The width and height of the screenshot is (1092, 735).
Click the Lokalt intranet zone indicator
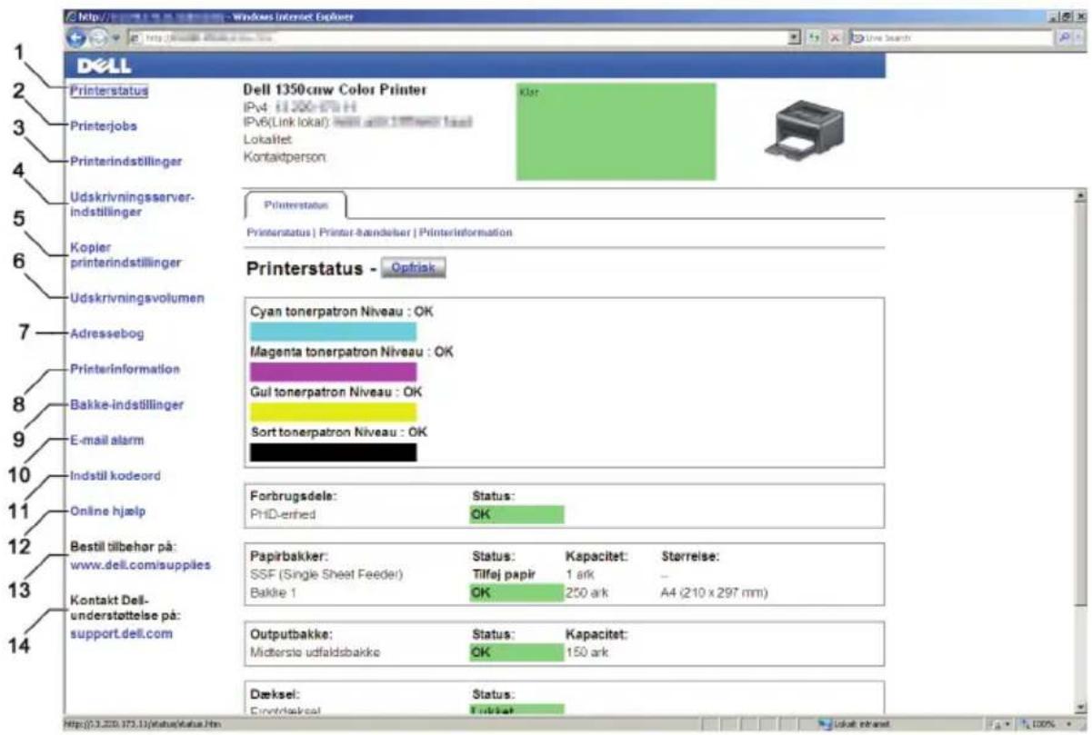[854, 724]
